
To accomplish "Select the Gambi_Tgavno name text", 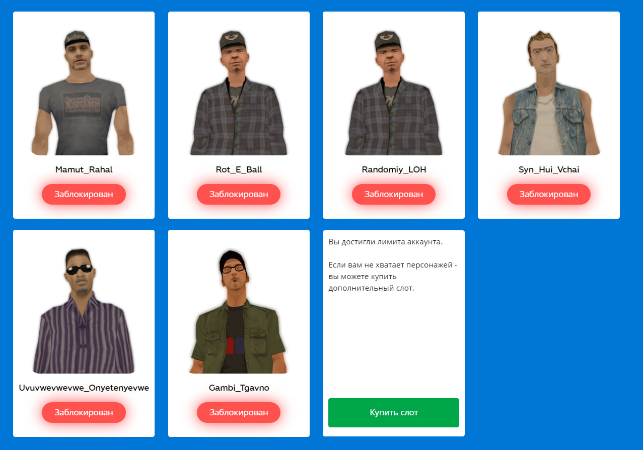I will [239, 388].
